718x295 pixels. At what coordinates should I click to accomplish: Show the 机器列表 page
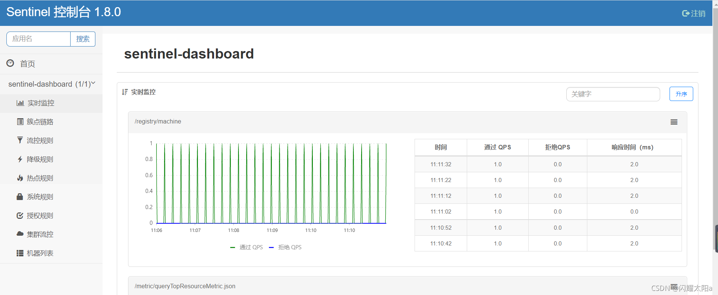[x=51, y=253]
